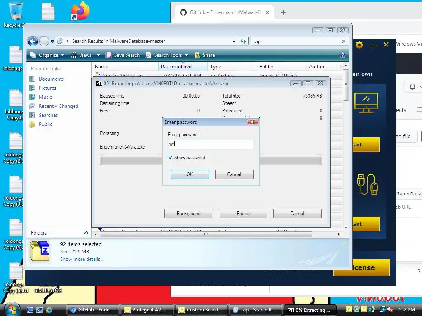Send extraction to Background
The height and width of the screenshot is (316, 422).
(188, 214)
